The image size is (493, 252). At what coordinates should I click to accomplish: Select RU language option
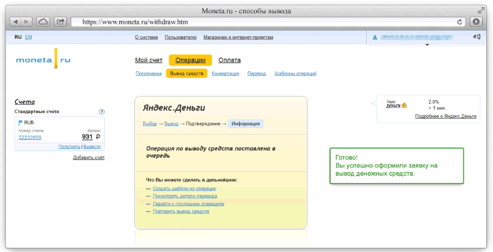click(18, 37)
